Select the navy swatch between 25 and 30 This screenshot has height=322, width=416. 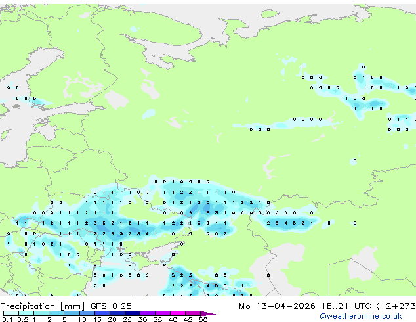click(x=133, y=313)
